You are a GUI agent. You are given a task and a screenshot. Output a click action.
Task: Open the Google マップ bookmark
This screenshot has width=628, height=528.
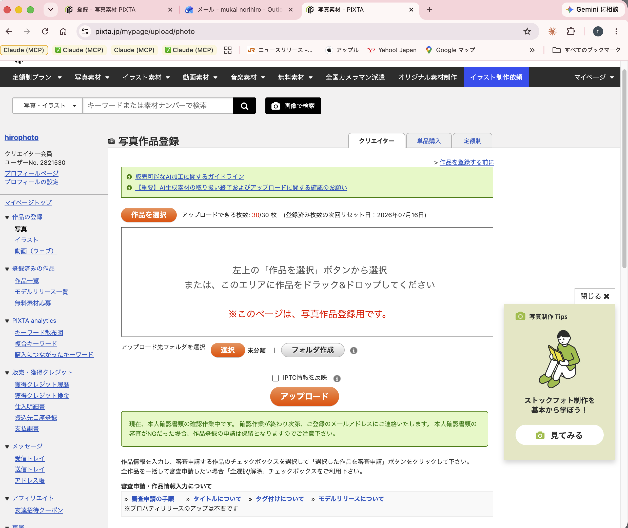450,50
